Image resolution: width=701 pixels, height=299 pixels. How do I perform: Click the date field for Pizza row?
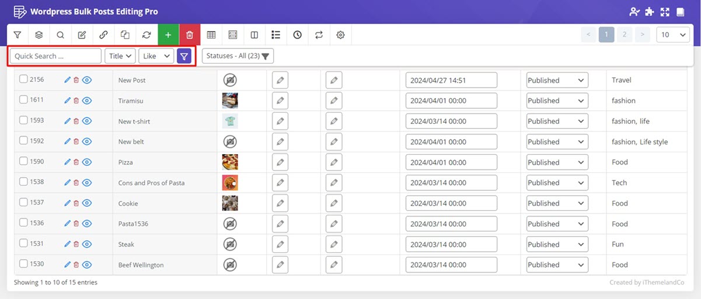(451, 162)
